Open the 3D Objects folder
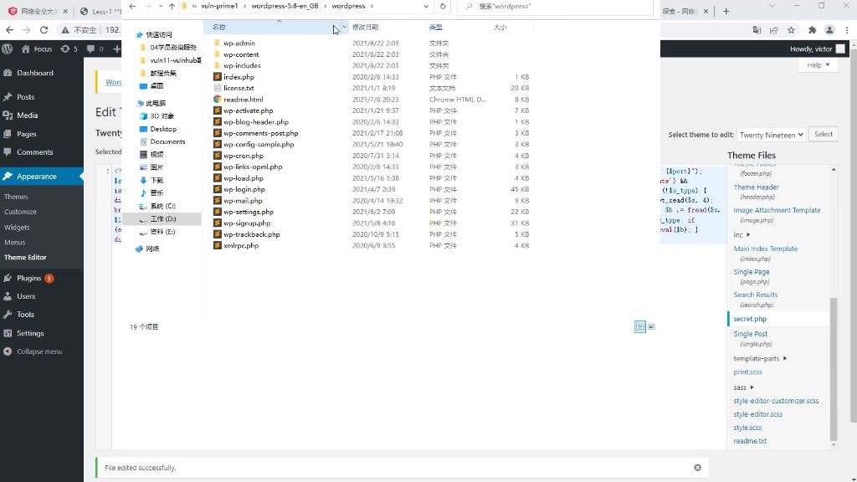Image resolution: width=857 pixels, height=482 pixels. [x=162, y=115]
